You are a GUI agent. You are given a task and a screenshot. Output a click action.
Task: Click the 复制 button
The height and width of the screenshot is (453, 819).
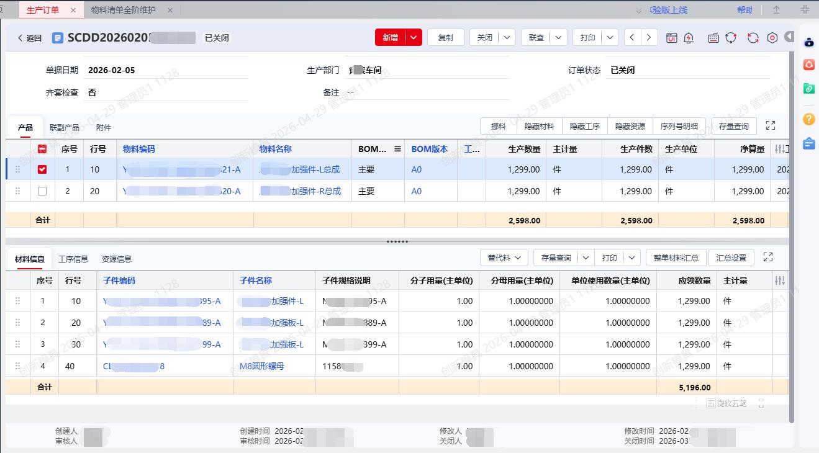pyautogui.click(x=446, y=38)
